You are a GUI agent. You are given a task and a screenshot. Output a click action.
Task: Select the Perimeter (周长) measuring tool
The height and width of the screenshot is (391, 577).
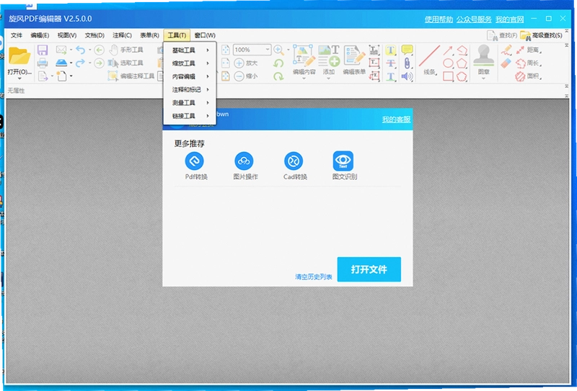point(529,63)
